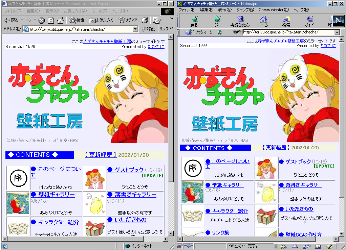346x250 pixels.
Task: Expand the address bar dropdown in Internet Explorer
Action: pyautogui.click(x=135, y=29)
